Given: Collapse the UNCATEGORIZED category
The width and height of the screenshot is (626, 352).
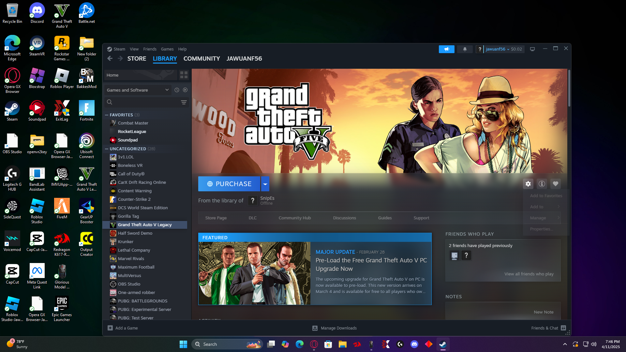Looking at the screenshot, I should pos(107,149).
